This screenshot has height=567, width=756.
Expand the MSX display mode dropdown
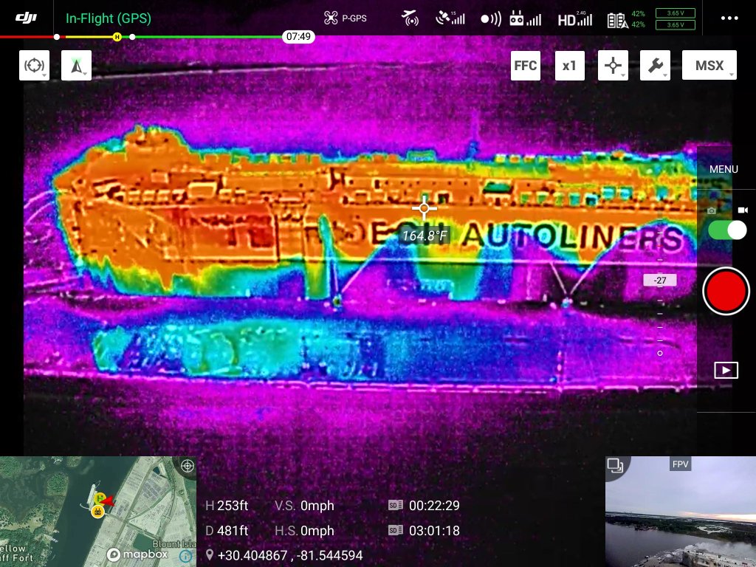[709, 66]
